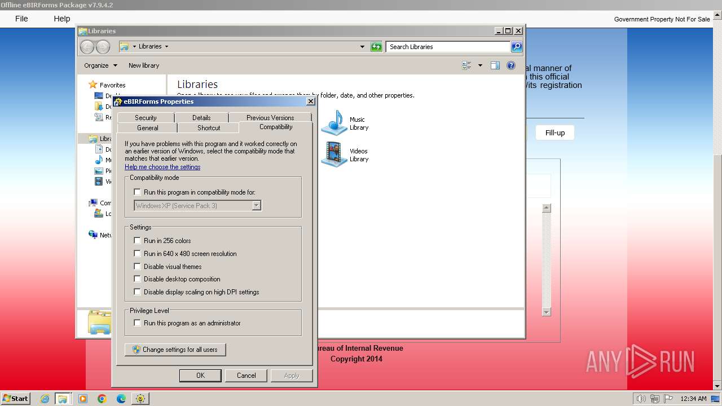
Task: Expand the address bar history dropdown
Action: point(362,47)
